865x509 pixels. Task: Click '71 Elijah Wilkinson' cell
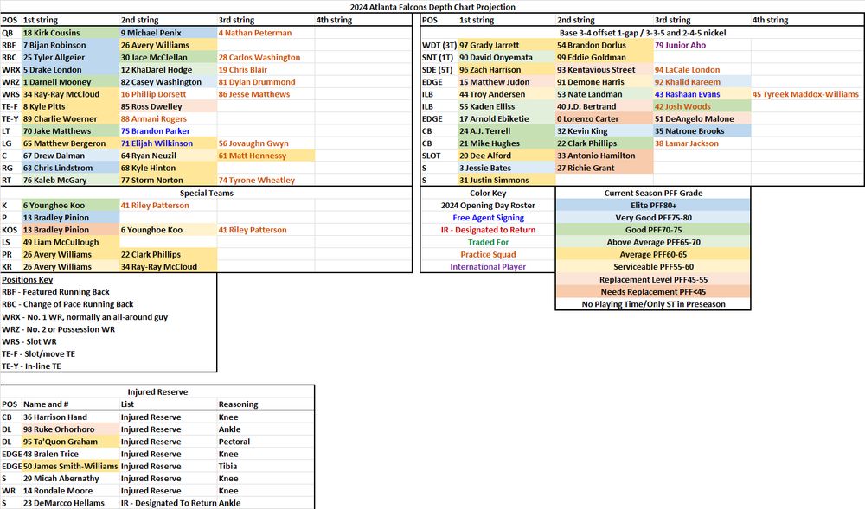[x=169, y=143]
